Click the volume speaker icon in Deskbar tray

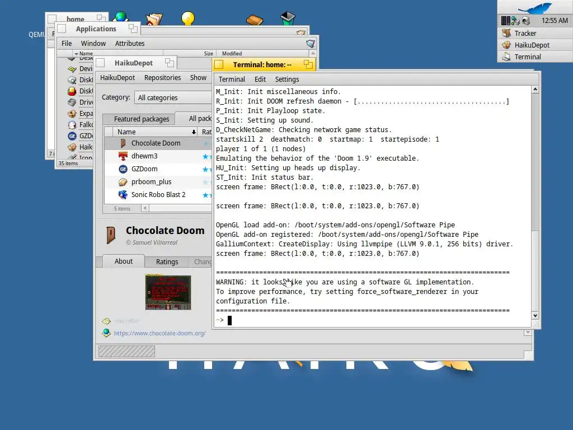[525, 21]
